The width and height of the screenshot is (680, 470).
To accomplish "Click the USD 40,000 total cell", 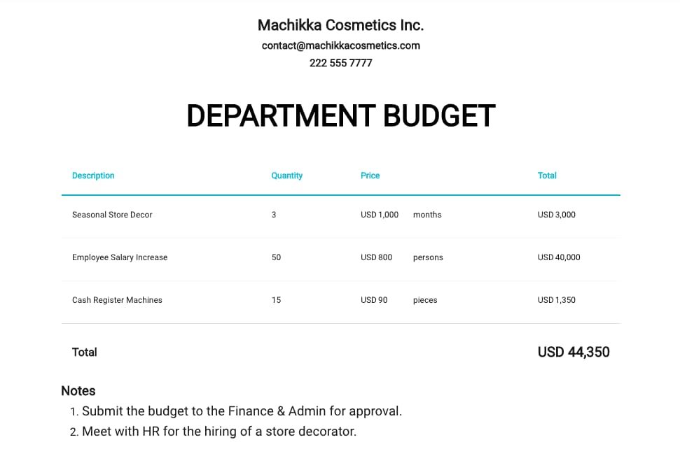I will [x=559, y=257].
